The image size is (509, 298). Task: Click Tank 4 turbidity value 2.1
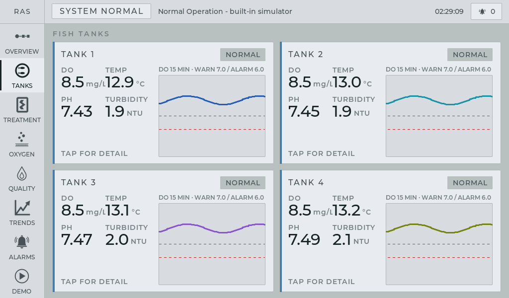341,239
